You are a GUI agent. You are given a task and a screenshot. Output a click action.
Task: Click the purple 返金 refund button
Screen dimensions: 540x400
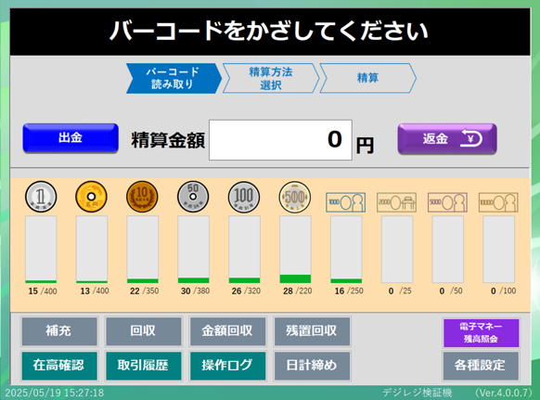click(447, 138)
